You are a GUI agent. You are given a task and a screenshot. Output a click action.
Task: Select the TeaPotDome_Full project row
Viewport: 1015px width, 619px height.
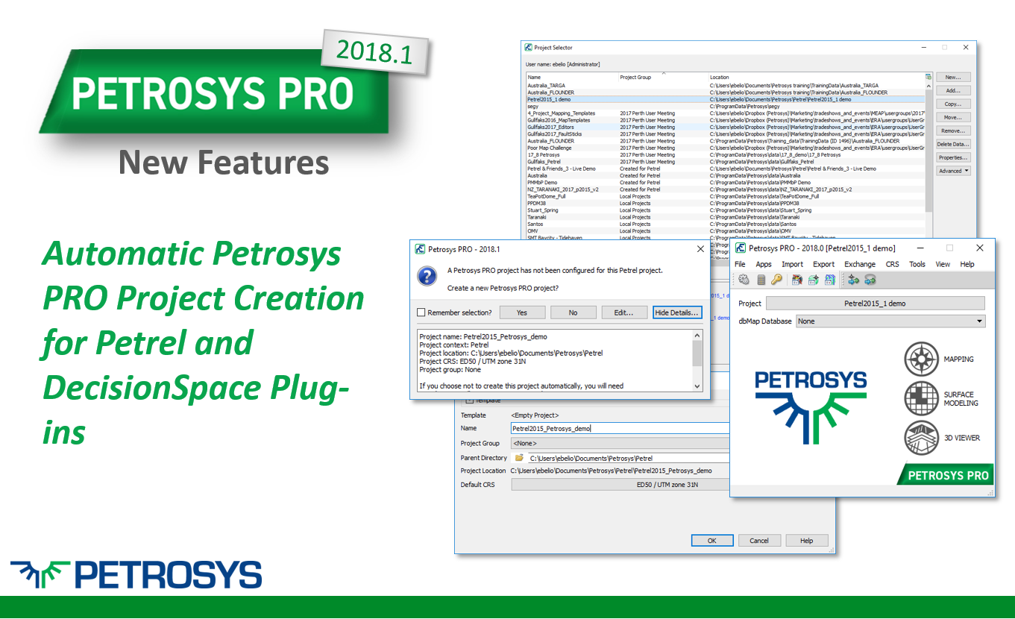(725, 196)
